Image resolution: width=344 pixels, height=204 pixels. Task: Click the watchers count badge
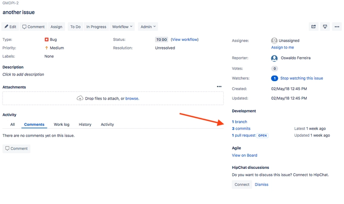point(274,78)
